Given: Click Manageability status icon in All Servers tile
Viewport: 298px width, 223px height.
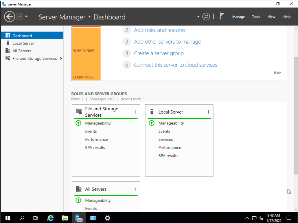Looking at the screenshot, I should (78, 200).
